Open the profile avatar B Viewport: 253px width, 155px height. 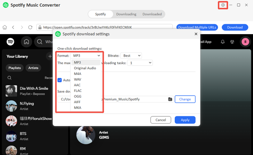click(x=245, y=42)
